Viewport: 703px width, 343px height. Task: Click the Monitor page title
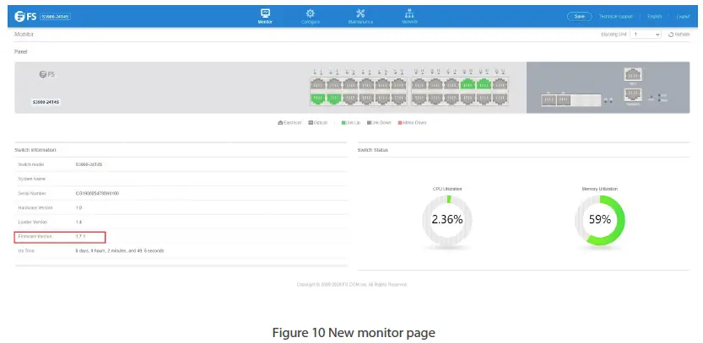click(x=24, y=35)
